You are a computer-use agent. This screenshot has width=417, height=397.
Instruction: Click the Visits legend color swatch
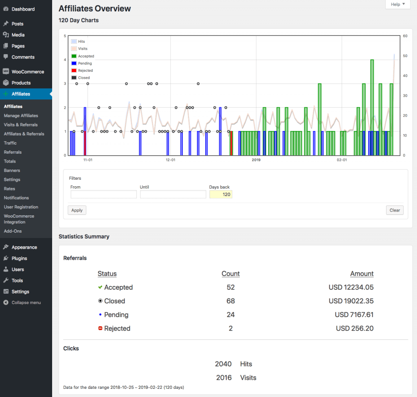74,49
